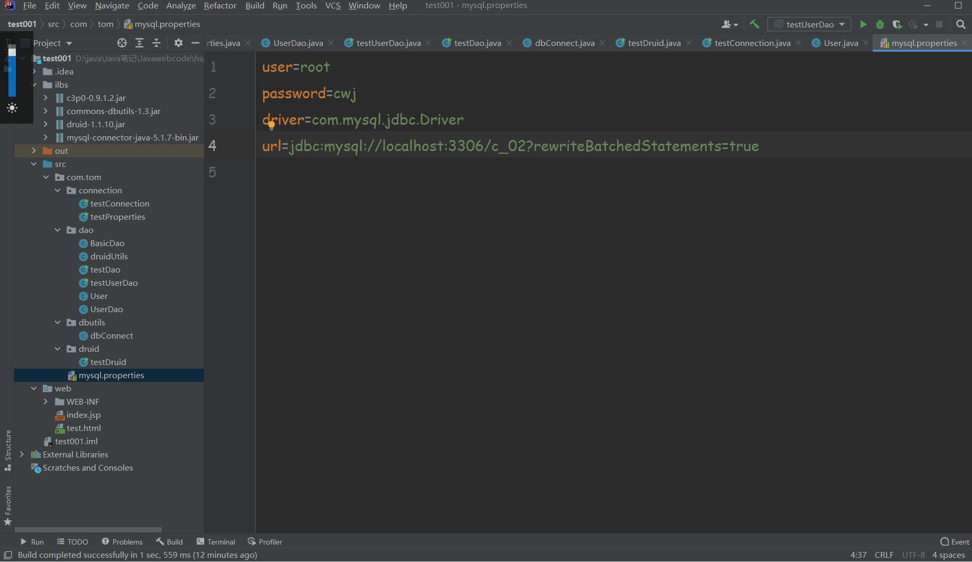Viewport: 972px width, 562px height.
Task: Open the Structure tool window
Action: click(x=7, y=450)
